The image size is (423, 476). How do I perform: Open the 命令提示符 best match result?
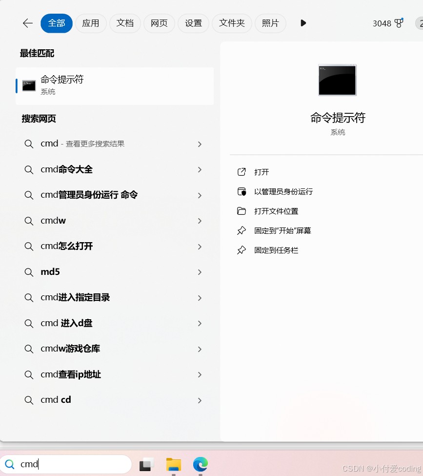pyautogui.click(x=115, y=86)
